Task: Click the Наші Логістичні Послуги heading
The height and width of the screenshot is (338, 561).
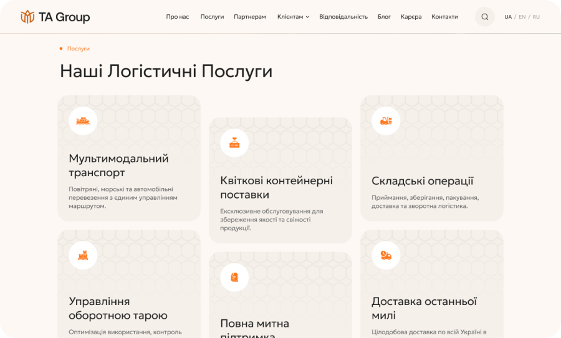Action: [x=166, y=71]
